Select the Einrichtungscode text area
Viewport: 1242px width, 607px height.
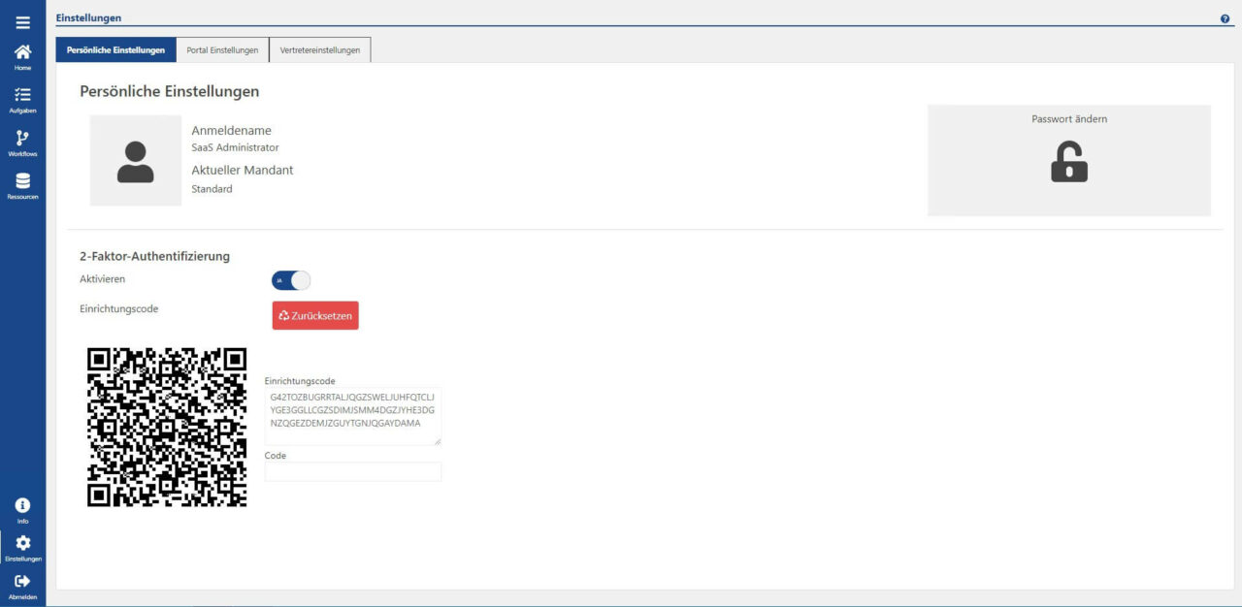(352, 415)
